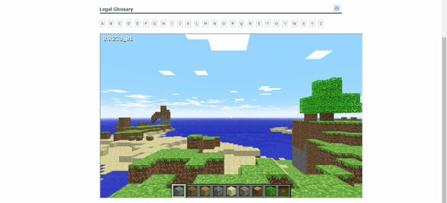Select the wooden planks block in hotbar
The width and height of the screenshot is (447, 203).
coord(205,191)
